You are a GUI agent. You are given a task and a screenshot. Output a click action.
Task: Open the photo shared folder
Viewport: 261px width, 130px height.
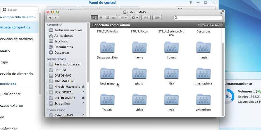(139, 76)
